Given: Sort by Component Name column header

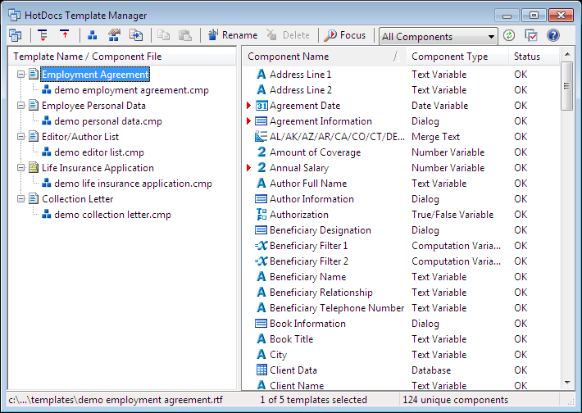Looking at the screenshot, I should pyautogui.click(x=325, y=57).
